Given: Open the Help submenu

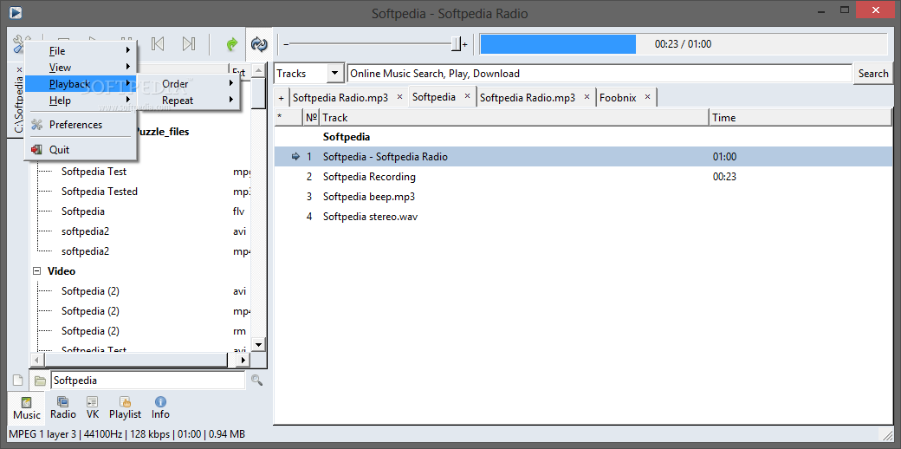Looking at the screenshot, I should [81, 101].
